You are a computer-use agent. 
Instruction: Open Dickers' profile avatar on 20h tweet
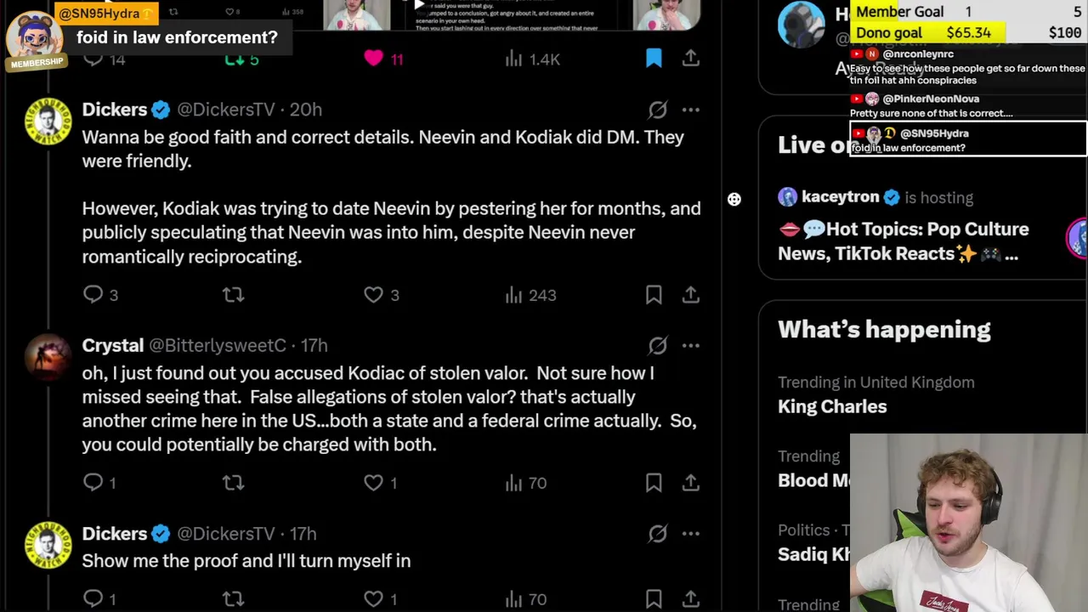(x=48, y=122)
